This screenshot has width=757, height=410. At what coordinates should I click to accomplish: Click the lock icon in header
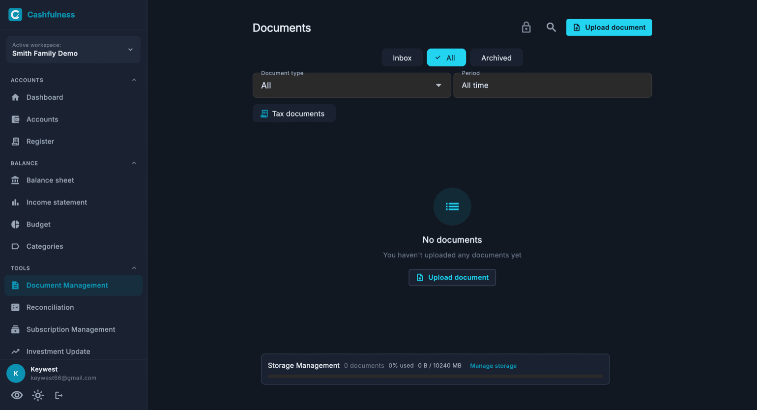[526, 28]
